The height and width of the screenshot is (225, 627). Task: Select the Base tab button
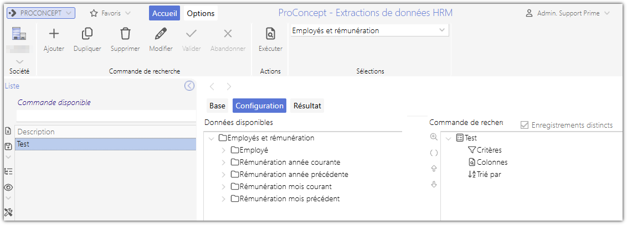coord(217,106)
